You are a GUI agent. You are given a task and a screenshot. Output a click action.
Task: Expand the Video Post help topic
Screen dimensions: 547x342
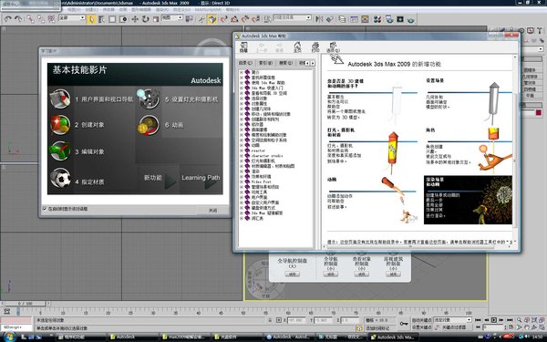coord(242,181)
